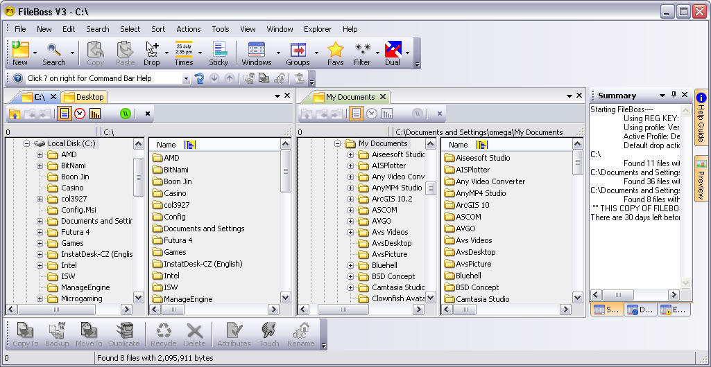711x367 pixels.
Task: Open the Explorer menu
Action: point(318,29)
